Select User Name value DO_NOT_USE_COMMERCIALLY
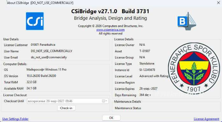 tap(52, 51)
